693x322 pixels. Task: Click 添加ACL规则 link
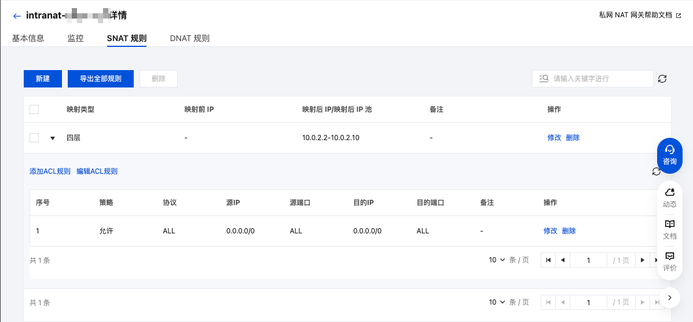pyautogui.click(x=50, y=171)
